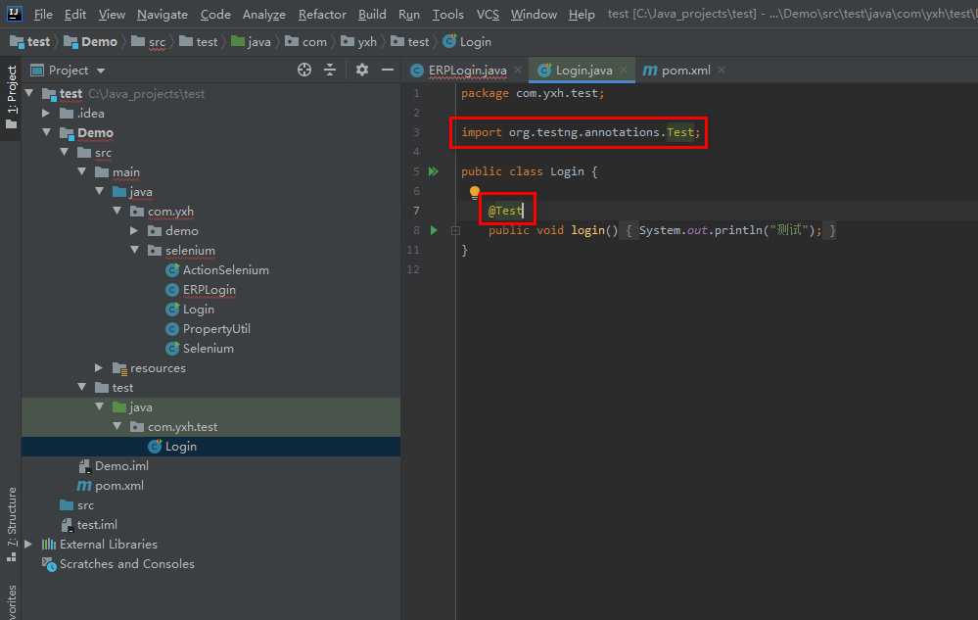Click the collapse all icon in Project panel
The height and width of the screenshot is (620, 978).
(x=330, y=70)
